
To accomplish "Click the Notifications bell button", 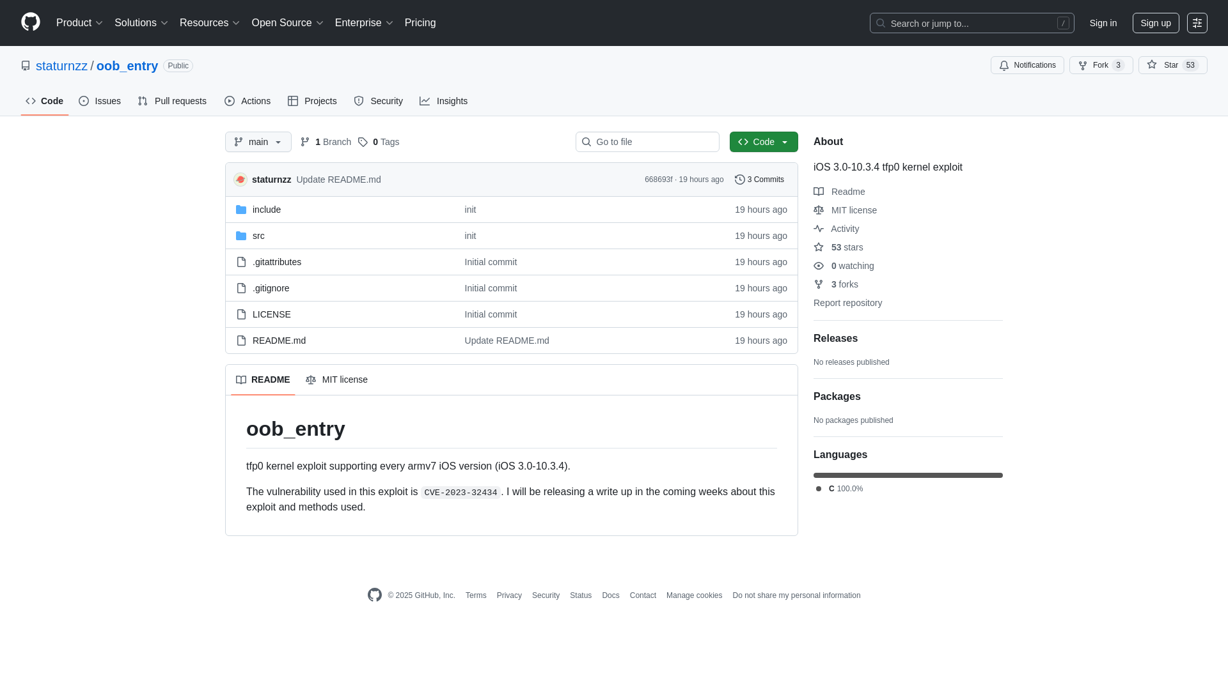I will click(1027, 65).
